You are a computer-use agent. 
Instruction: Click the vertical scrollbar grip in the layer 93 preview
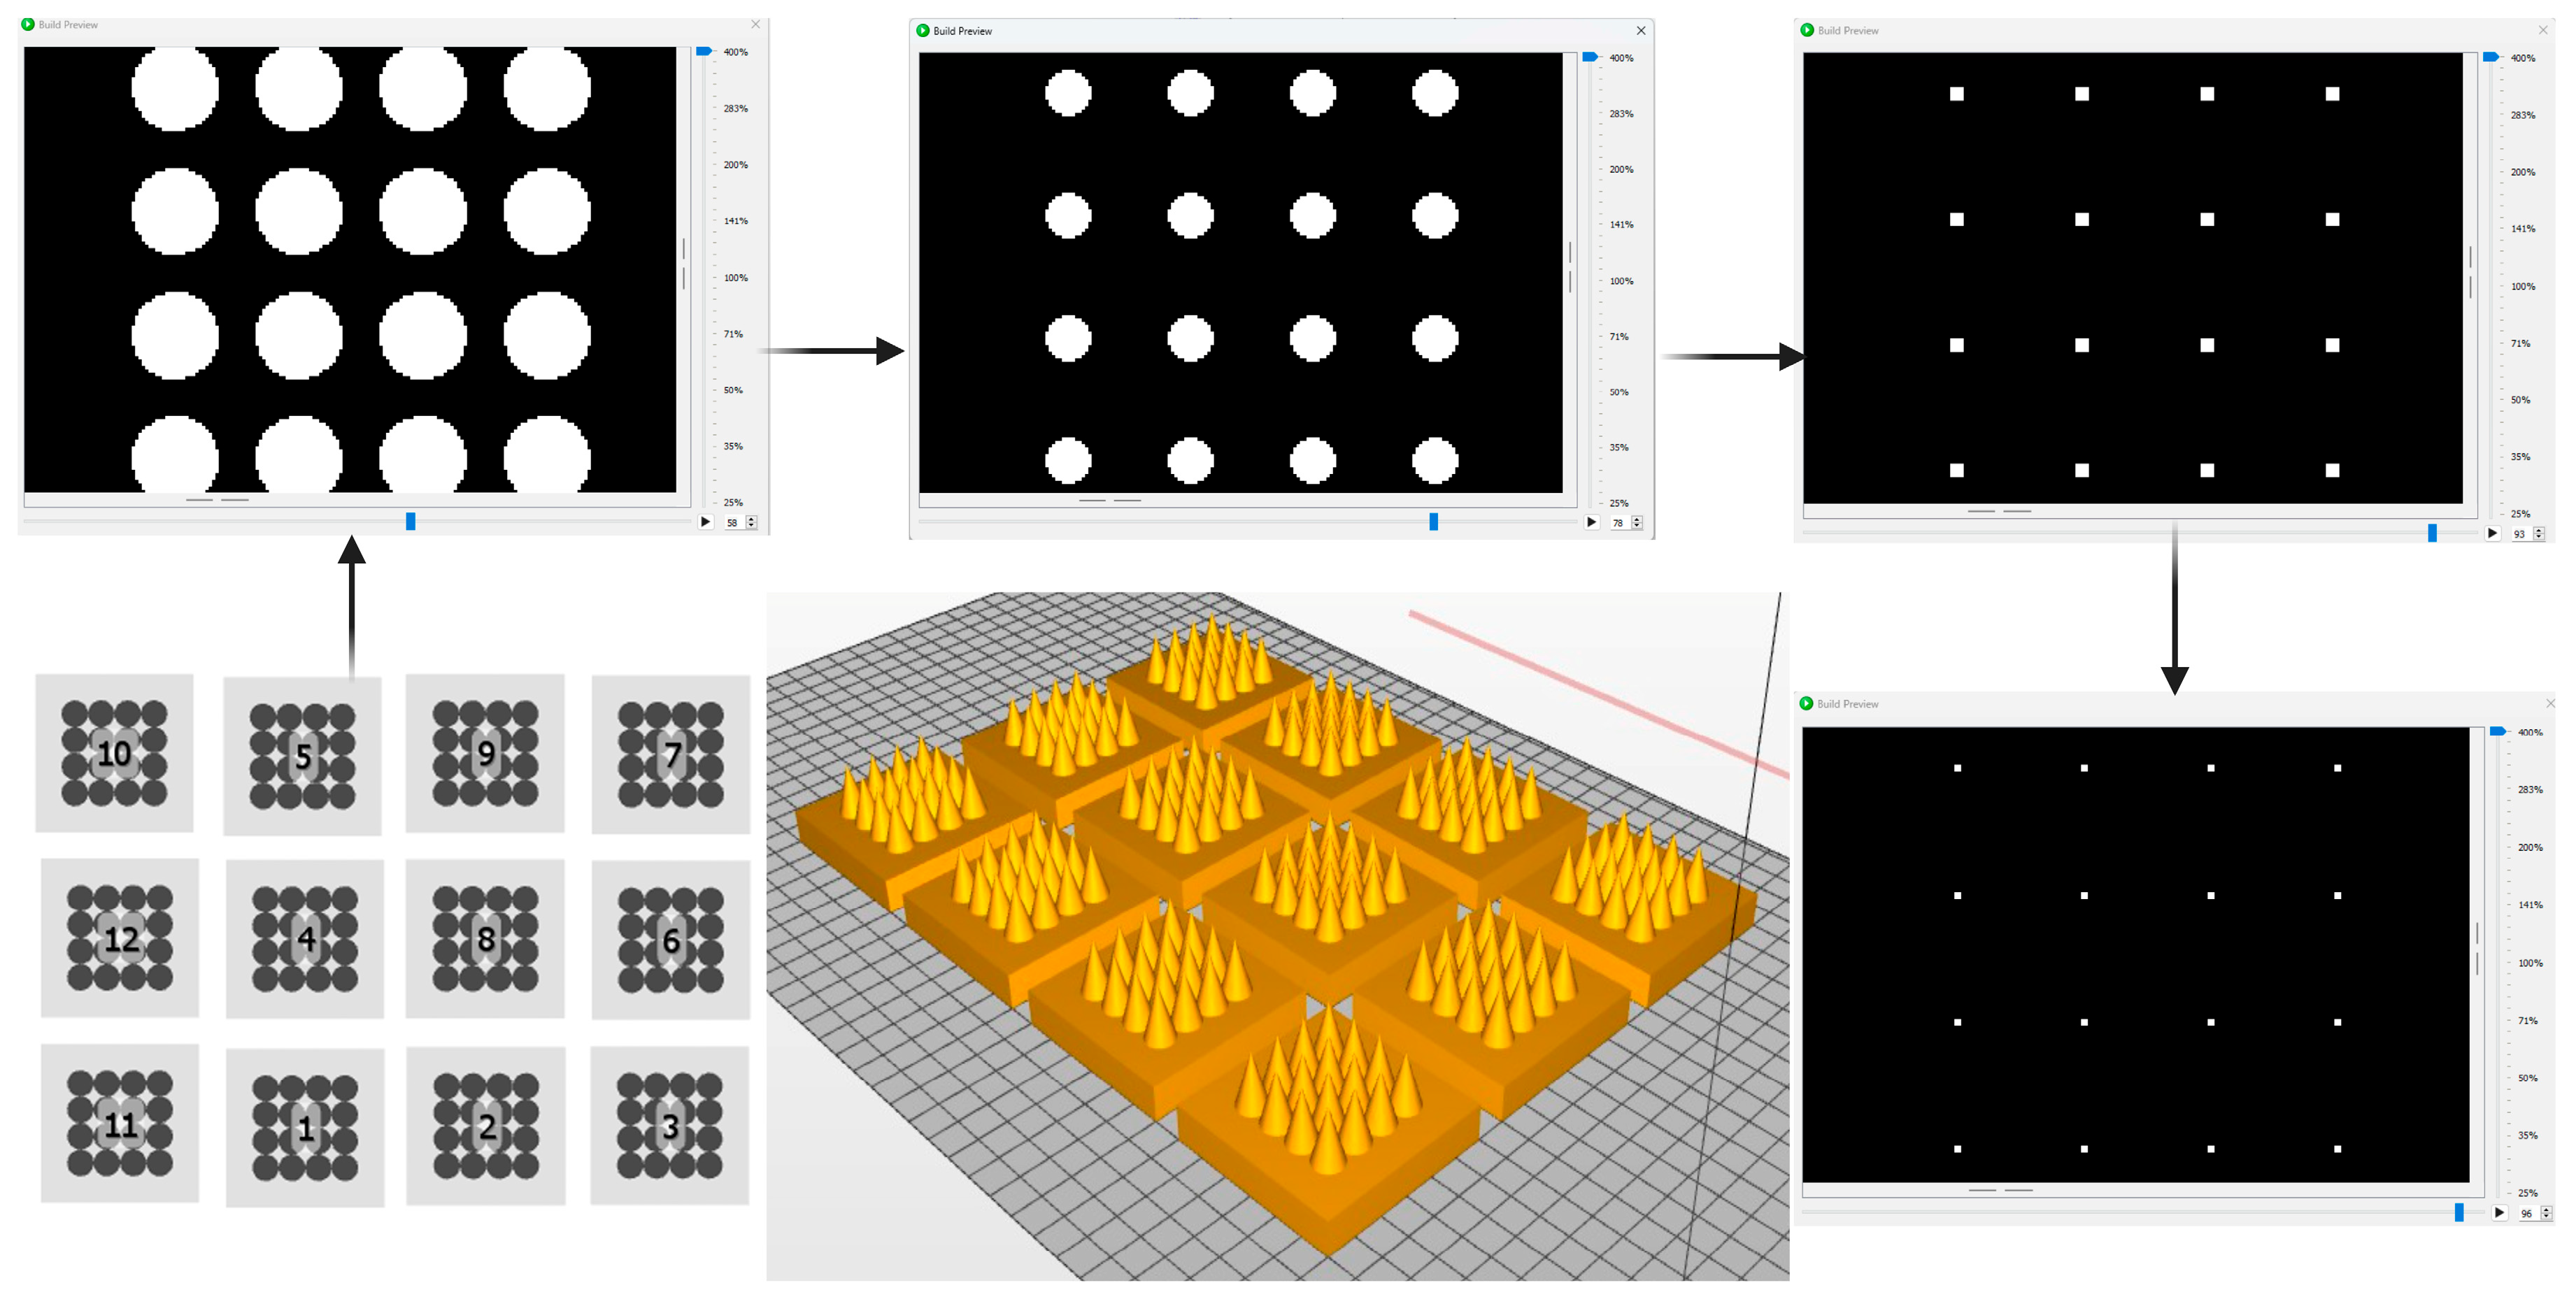pyautogui.click(x=2470, y=272)
